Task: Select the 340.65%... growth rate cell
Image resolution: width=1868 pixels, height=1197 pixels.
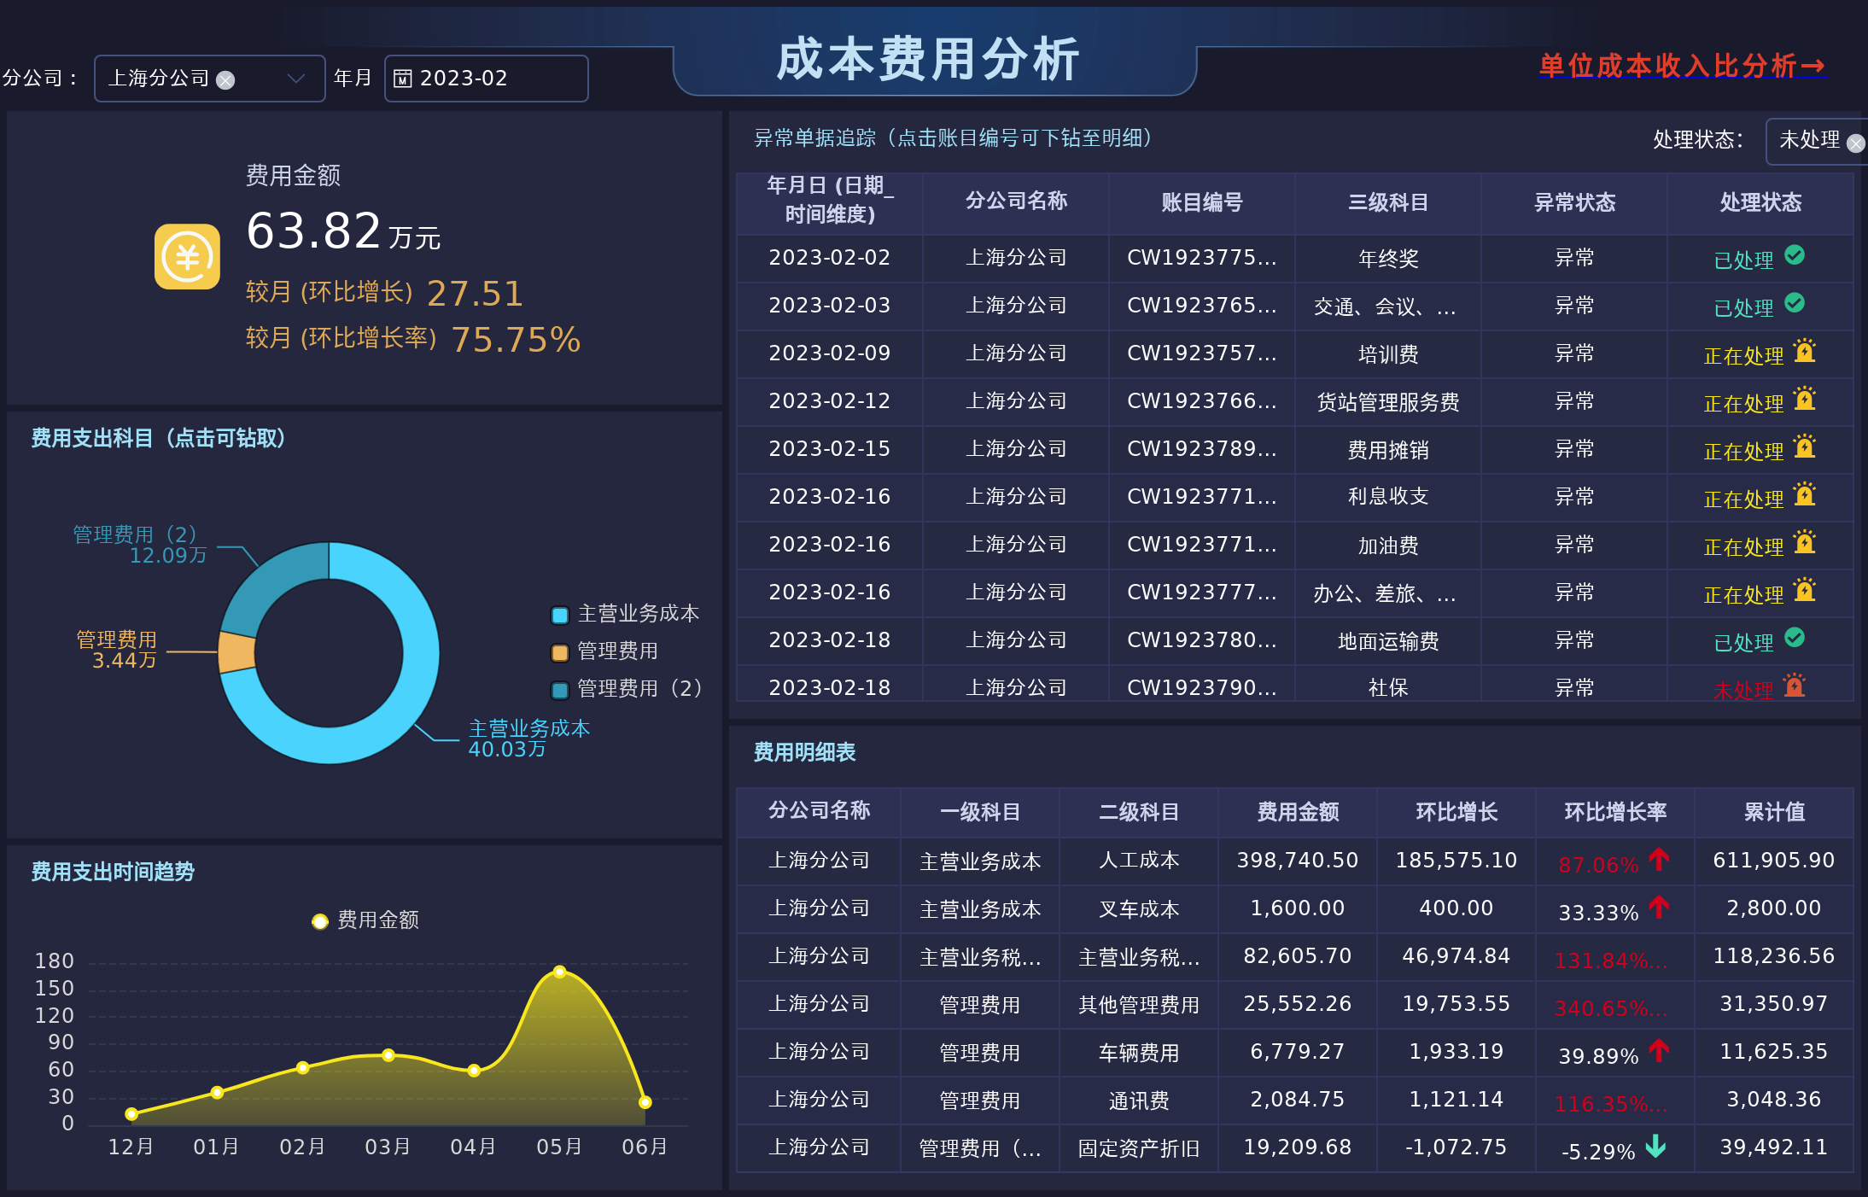Action: 1615,1004
